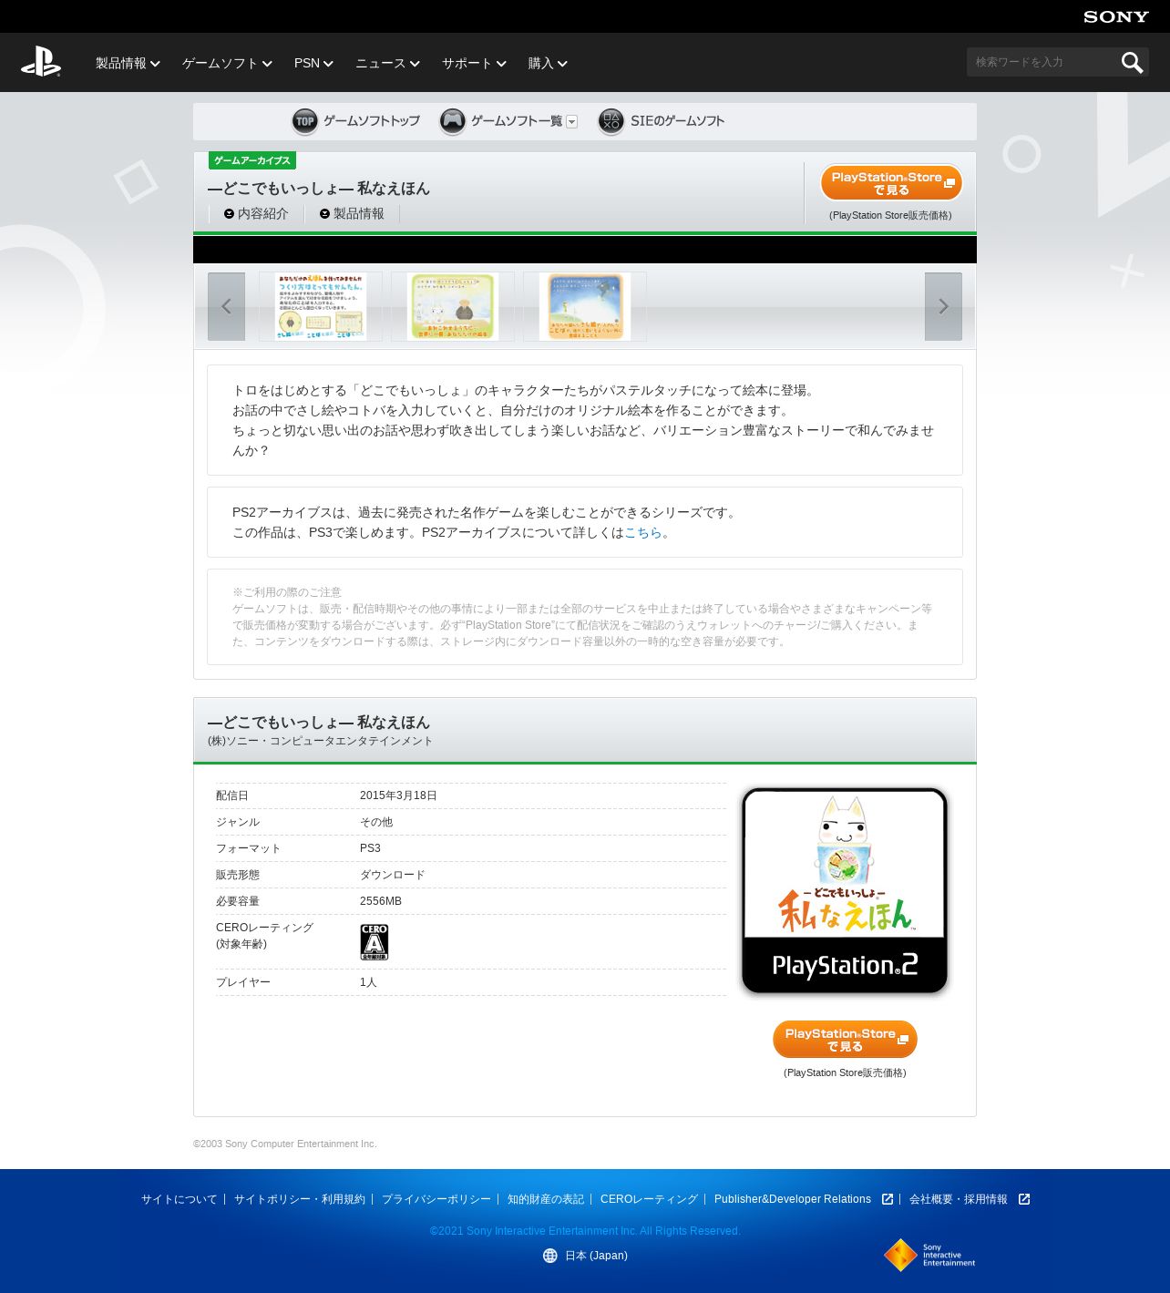Show previous screenshots with left arrow
This screenshot has height=1293, width=1170.
(226, 307)
